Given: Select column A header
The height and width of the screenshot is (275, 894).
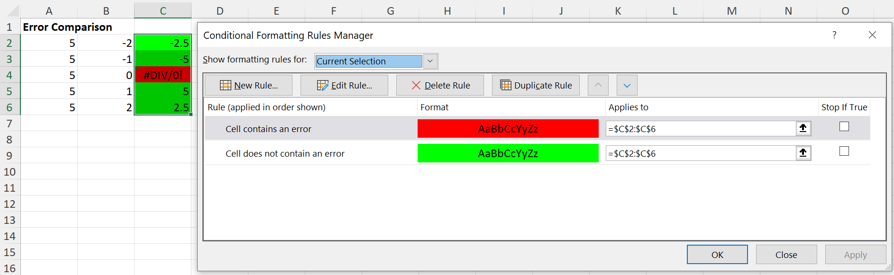Looking at the screenshot, I should (x=49, y=10).
